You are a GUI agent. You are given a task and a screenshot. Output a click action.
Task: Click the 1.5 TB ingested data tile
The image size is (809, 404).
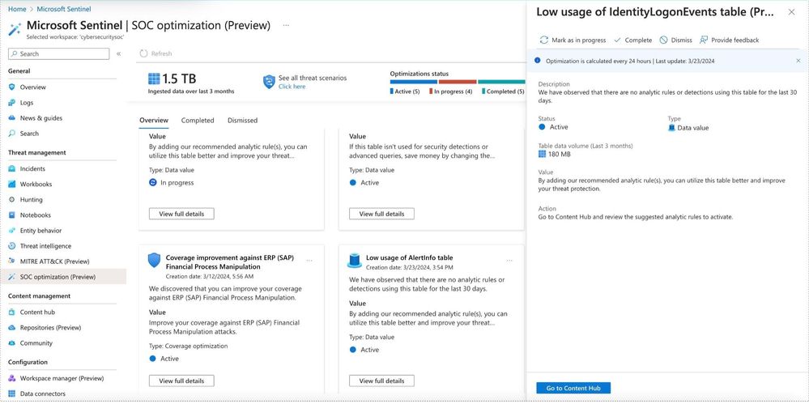pos(191,83)
